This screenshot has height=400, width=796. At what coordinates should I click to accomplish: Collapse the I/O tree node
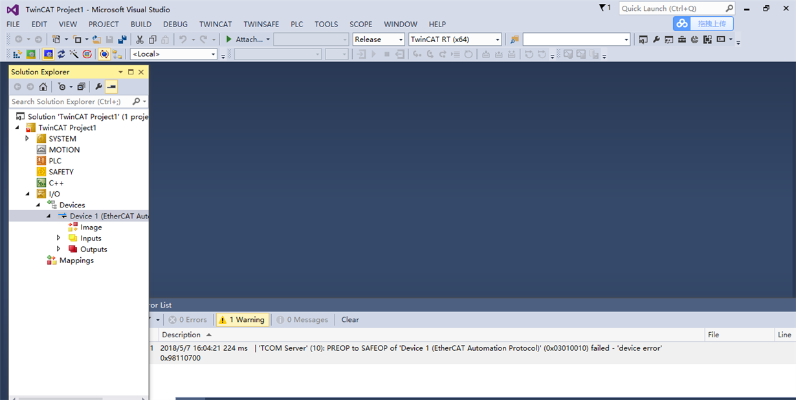tap(27, 194)
